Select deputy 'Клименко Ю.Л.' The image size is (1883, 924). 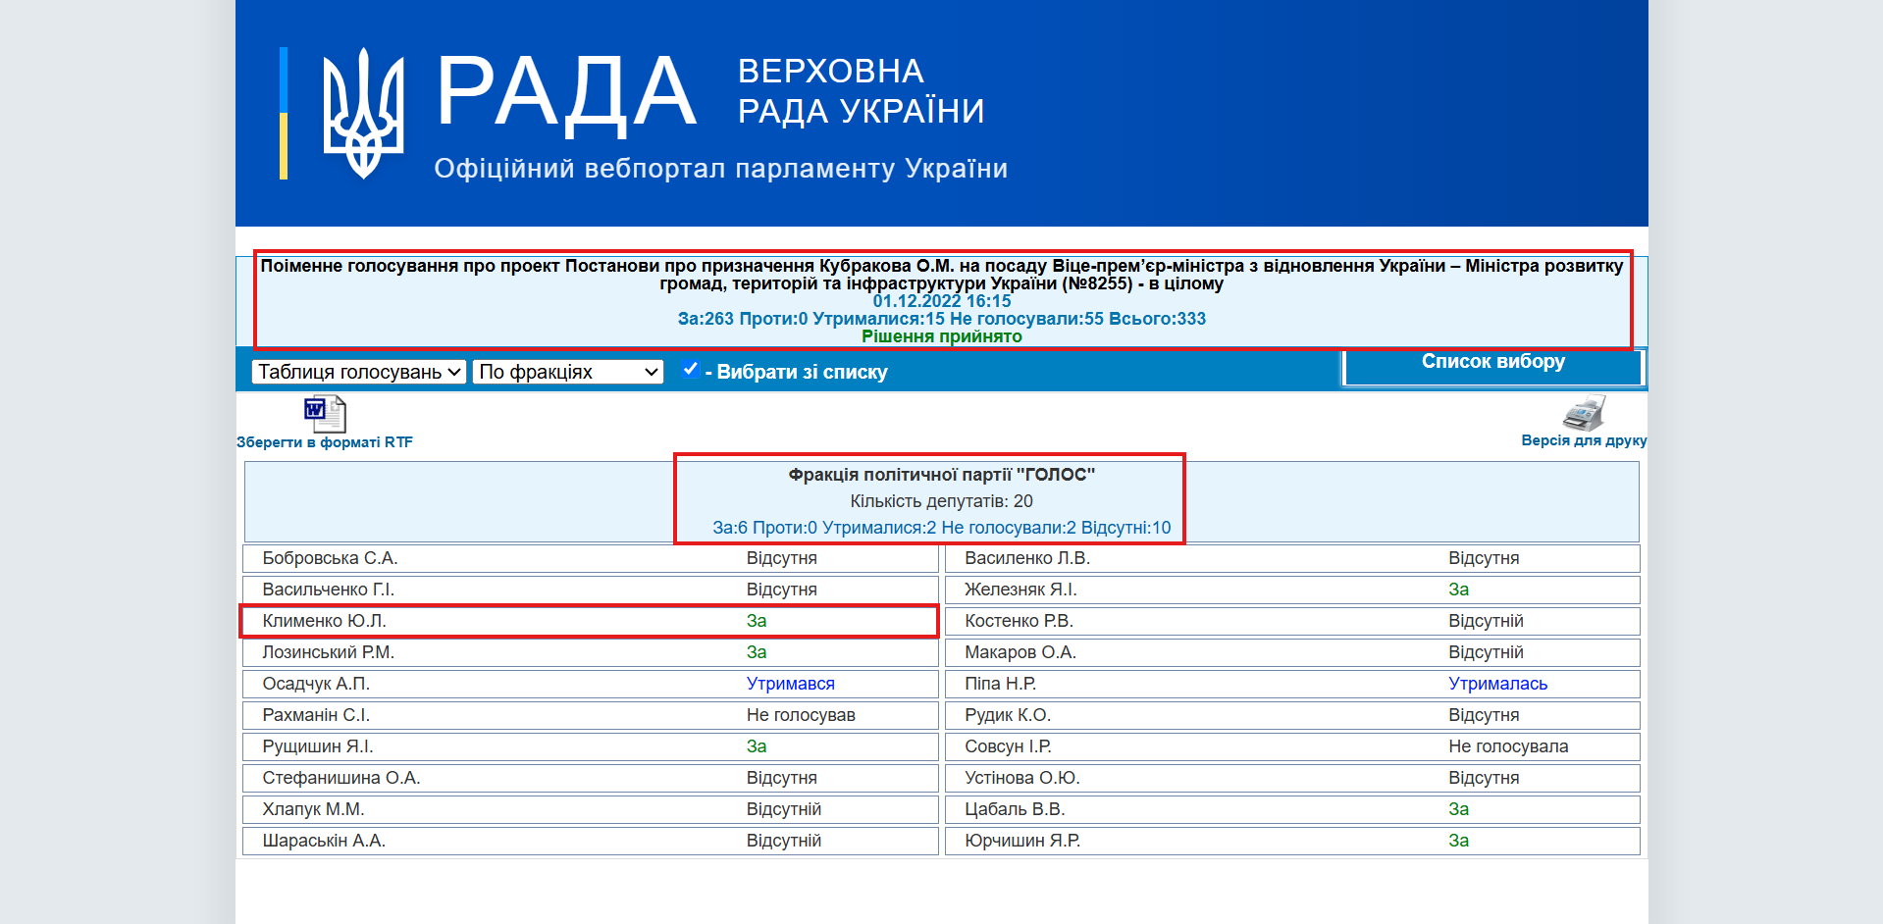[324, 621]
